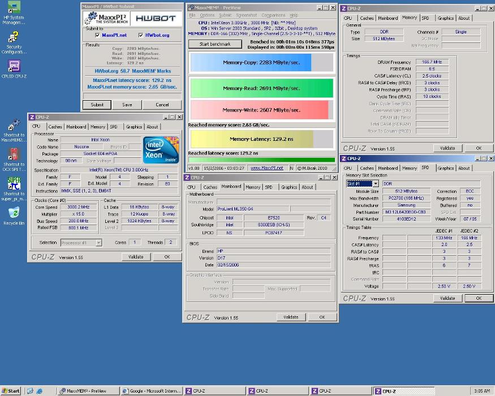Open the Options menu in MaxxMEM²
Image resolution: width=495 pixels, height=396 pixels.
coord(207,15)
